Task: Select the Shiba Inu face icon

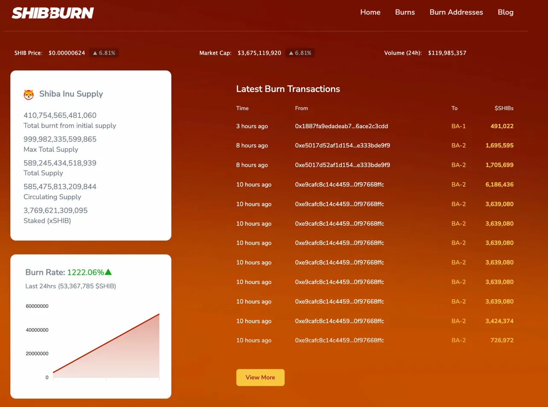Action: 29,94
